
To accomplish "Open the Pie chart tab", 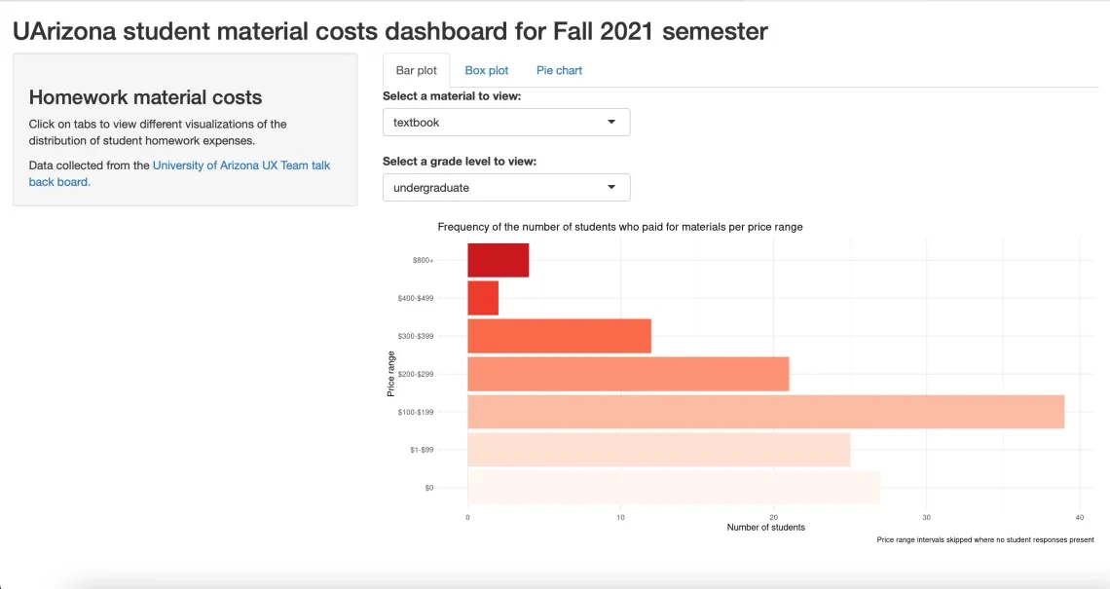I will coord(558,69).
